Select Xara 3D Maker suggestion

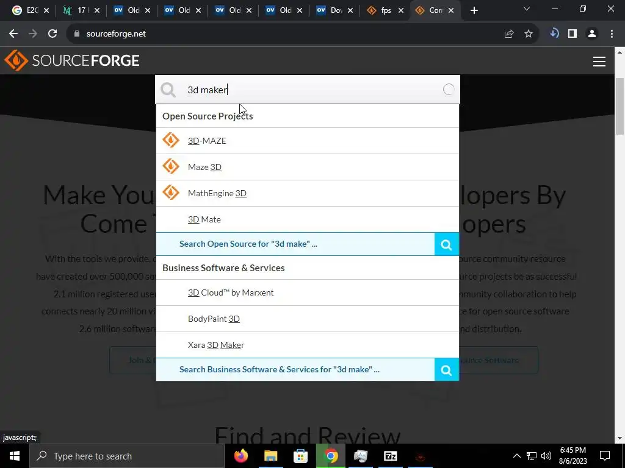308,346
